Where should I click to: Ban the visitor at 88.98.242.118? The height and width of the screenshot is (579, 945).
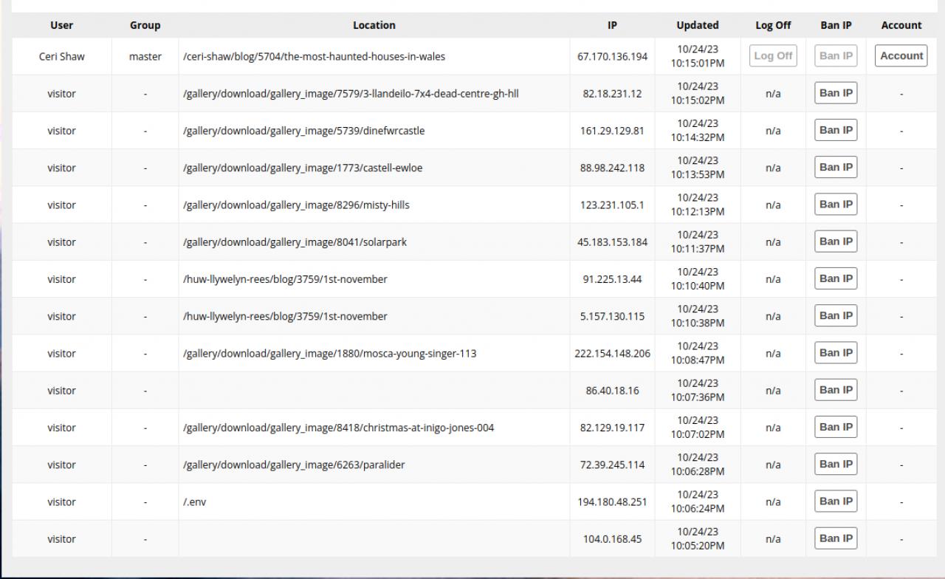pyautogui.click(x=836, y=167)
